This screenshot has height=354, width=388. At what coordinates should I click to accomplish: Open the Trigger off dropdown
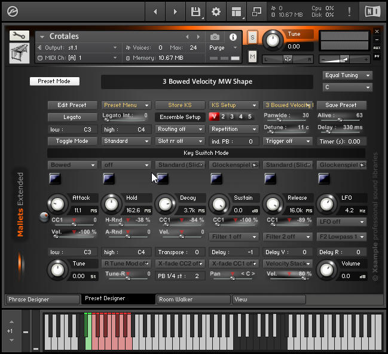288,141
